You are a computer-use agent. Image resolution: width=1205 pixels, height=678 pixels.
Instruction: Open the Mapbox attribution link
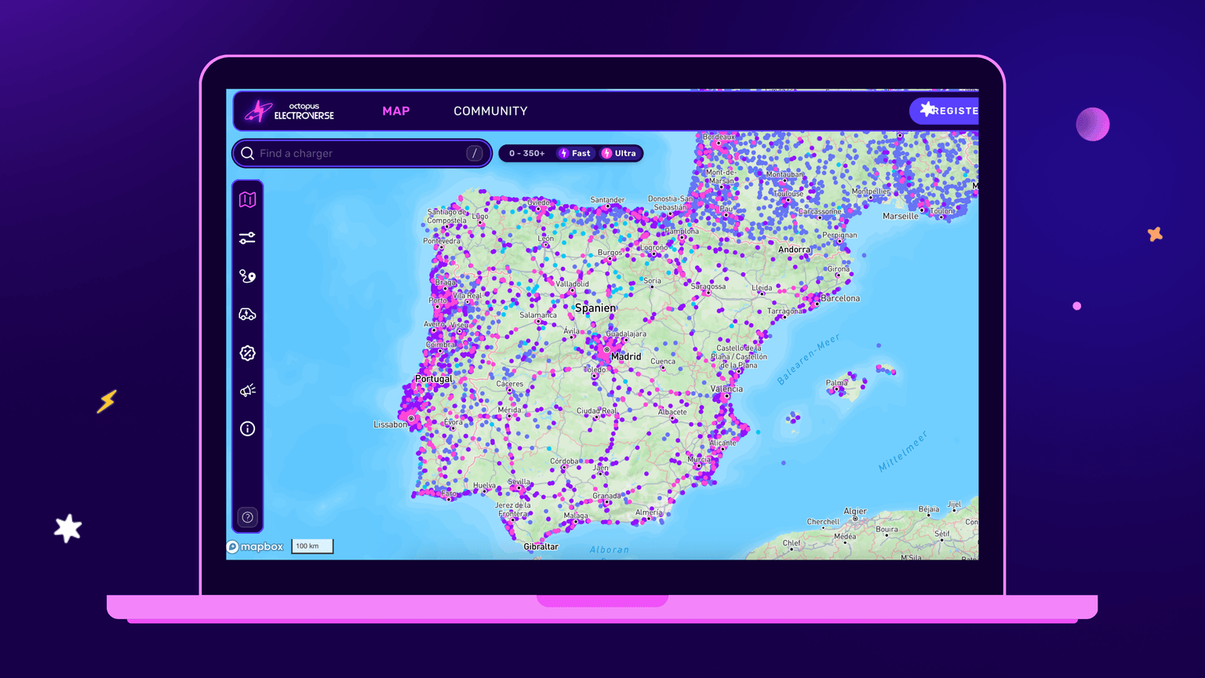point(255,546)
